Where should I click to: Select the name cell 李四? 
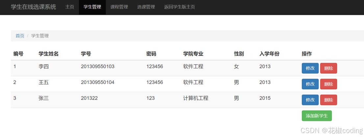pos(44,67)
